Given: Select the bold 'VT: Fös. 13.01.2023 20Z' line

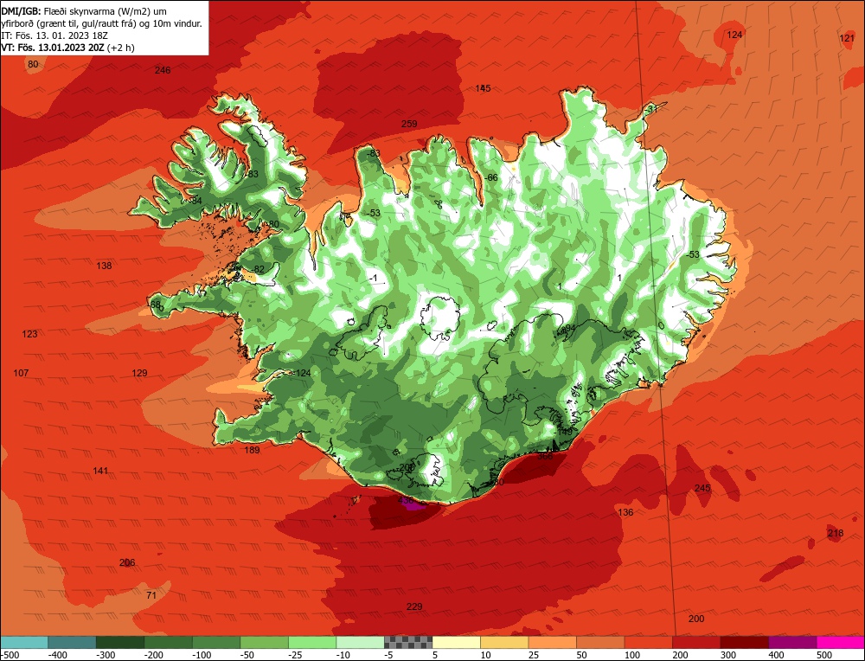Looking at the screenshot, I should 53,48.
